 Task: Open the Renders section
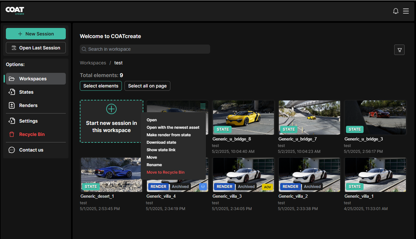(28, 105)
